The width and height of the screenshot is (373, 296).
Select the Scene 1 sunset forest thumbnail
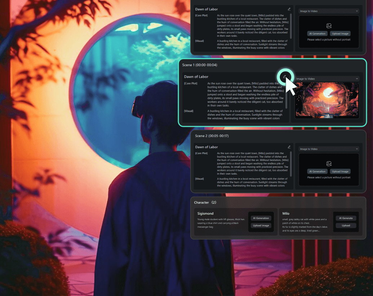click(327, 100)
